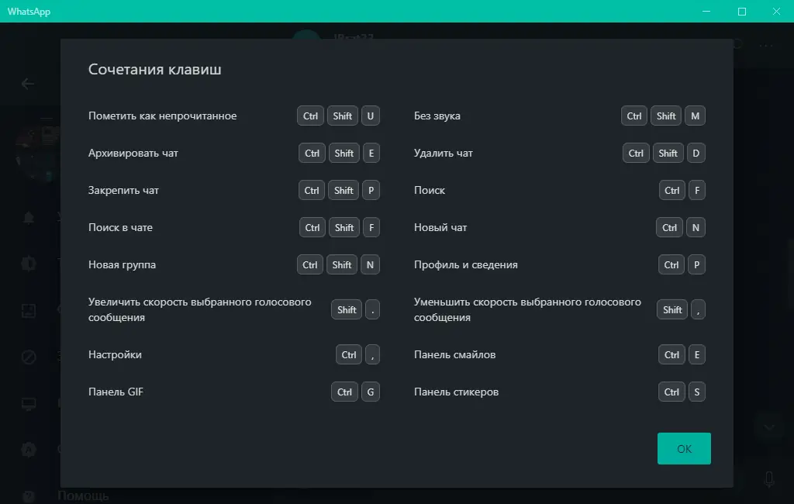794x504 pixels.
Task: Open Privacy settings using the shield icon
Action: click(x=29, y=264)
